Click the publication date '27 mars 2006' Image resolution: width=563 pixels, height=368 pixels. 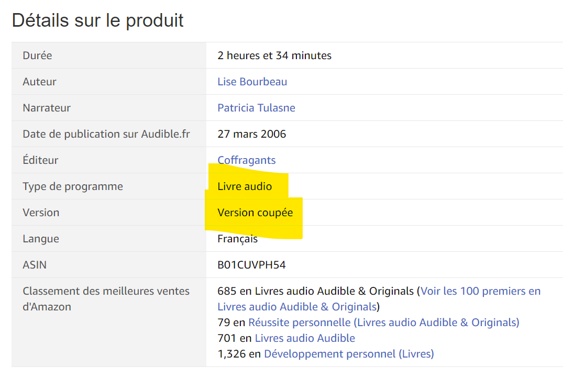pos(251,134)
